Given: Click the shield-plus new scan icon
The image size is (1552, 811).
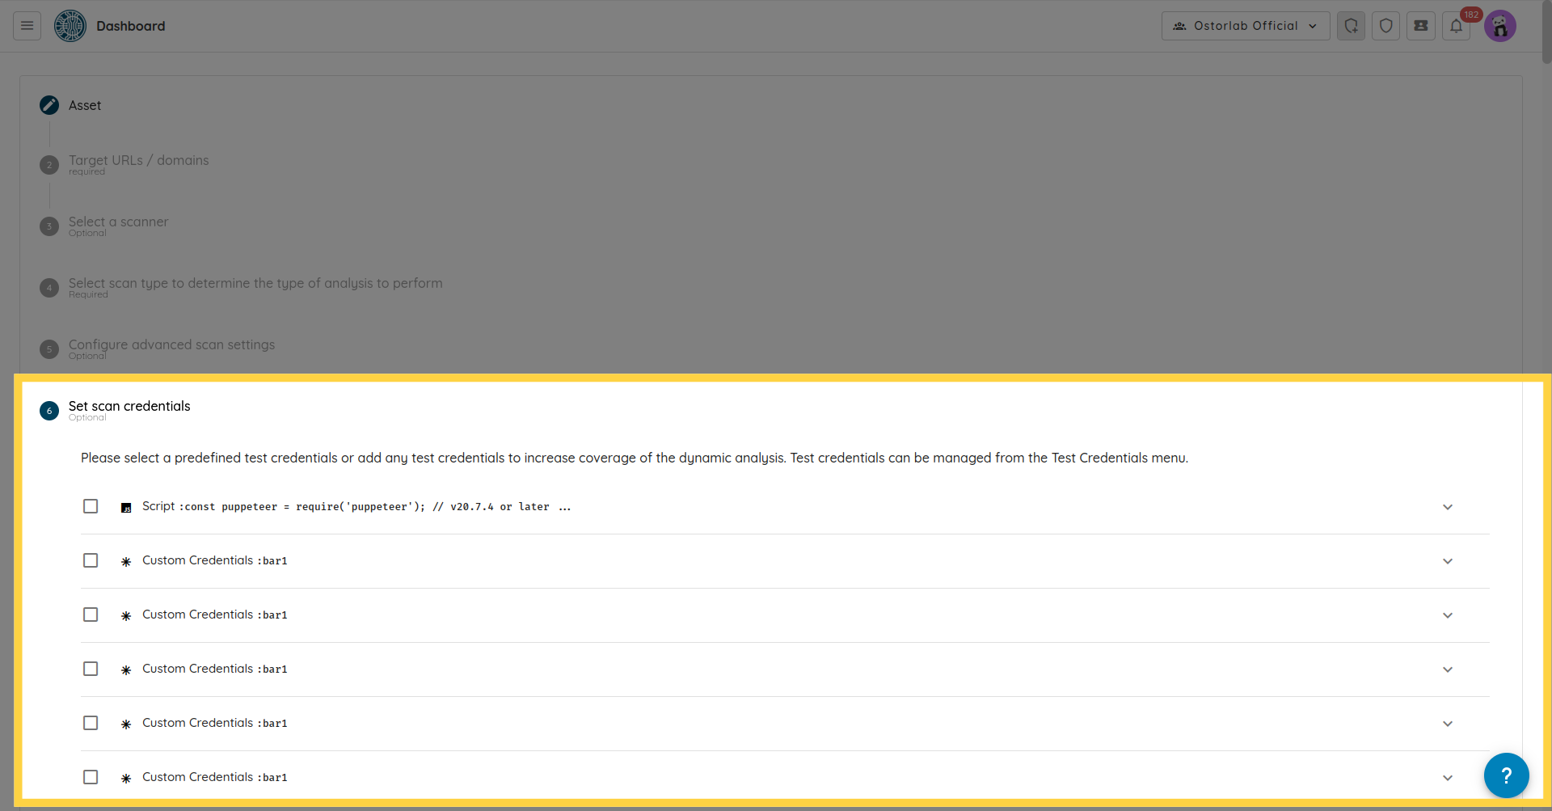Looking at the screenshot, I should [x=1351, y=26].
